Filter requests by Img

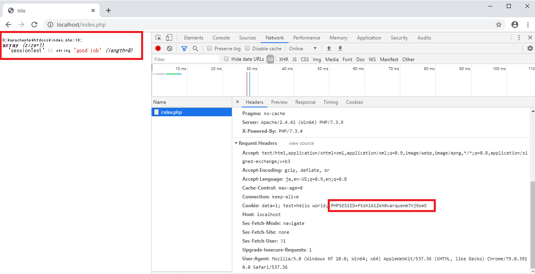[317, 59]
